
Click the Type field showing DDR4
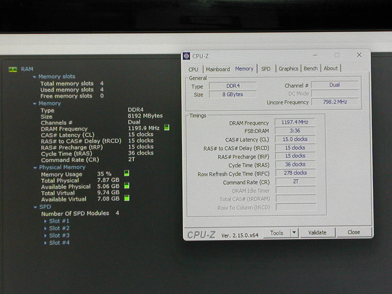233,86
